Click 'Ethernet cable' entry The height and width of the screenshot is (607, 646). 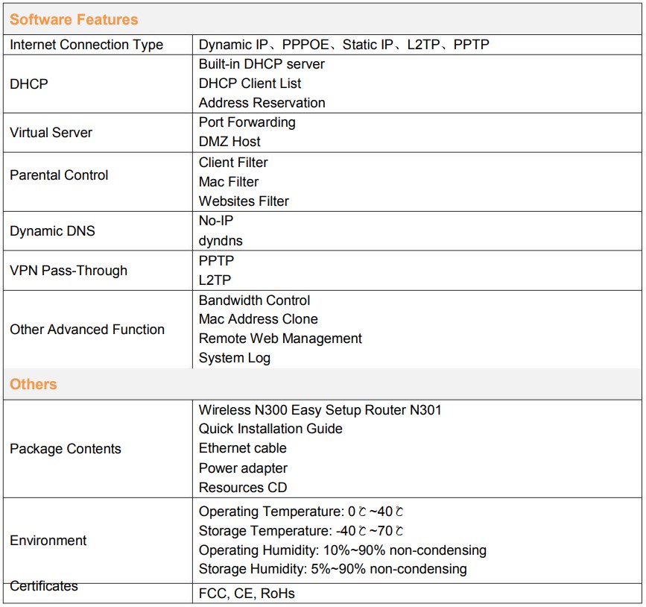coord(243,448)
